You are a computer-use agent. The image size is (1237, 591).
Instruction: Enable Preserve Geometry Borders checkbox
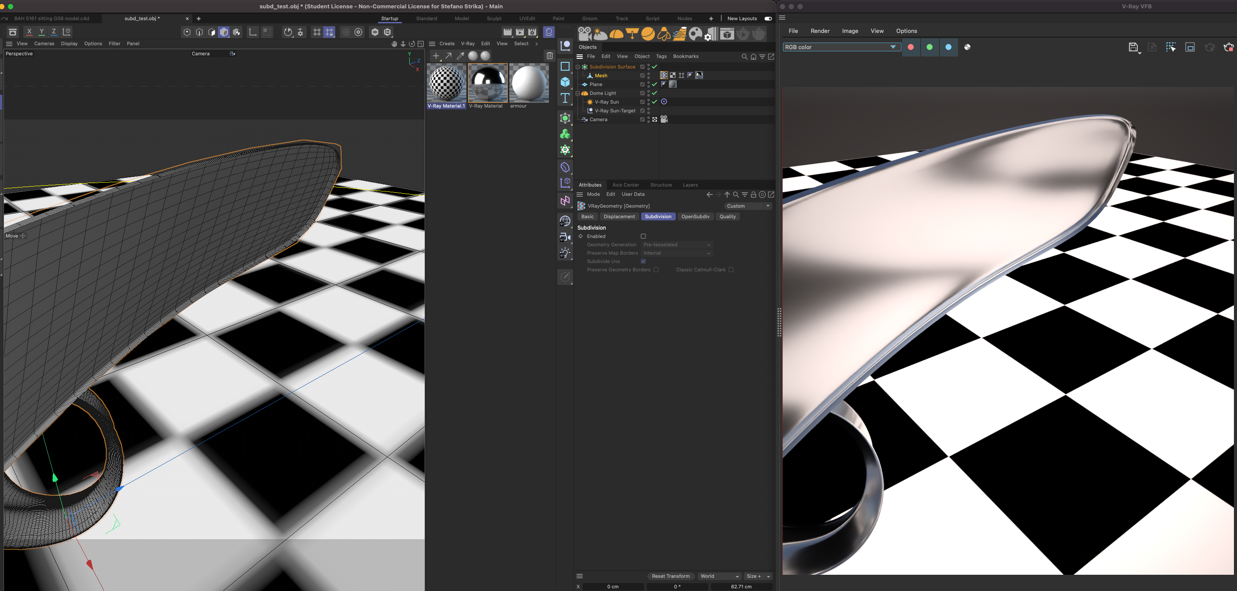coord(656,270)
